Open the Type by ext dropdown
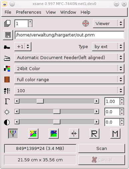This screenshot has width=129, height=169. (108, 46)
